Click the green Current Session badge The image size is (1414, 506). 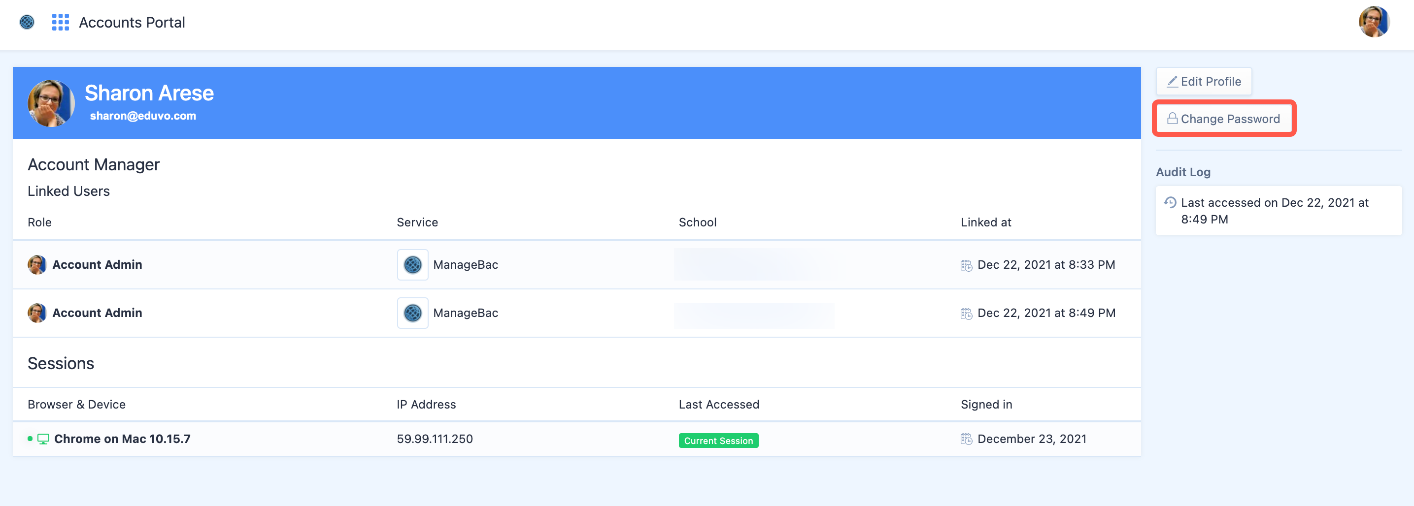718,441
